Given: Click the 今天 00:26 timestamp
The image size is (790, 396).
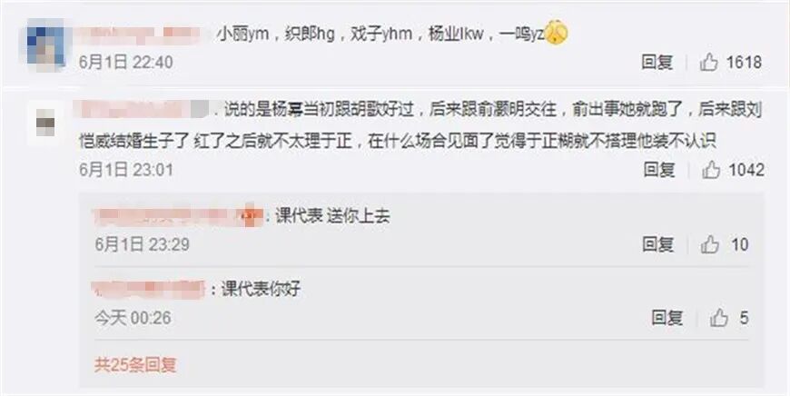Looking at the screenshot, I should tap(133, 318).
